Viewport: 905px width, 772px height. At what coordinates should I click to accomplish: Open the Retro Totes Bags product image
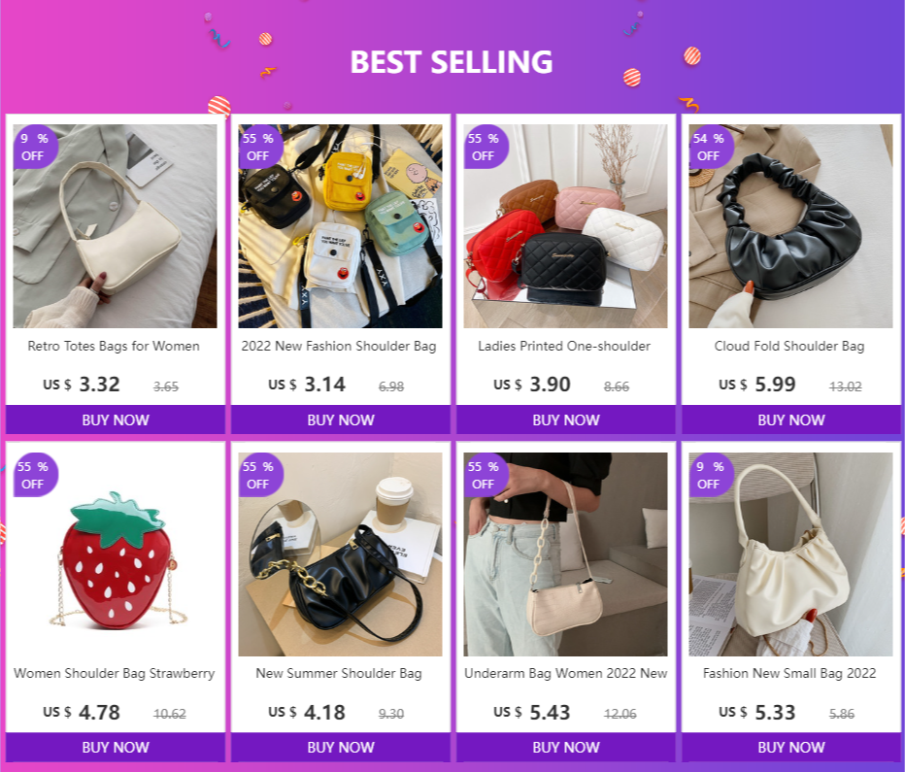tap(115, 226)
